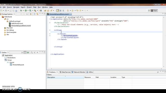Screen dimensions: 166x93
Task: Collapse all in Package Explorer
Action: 34,14
